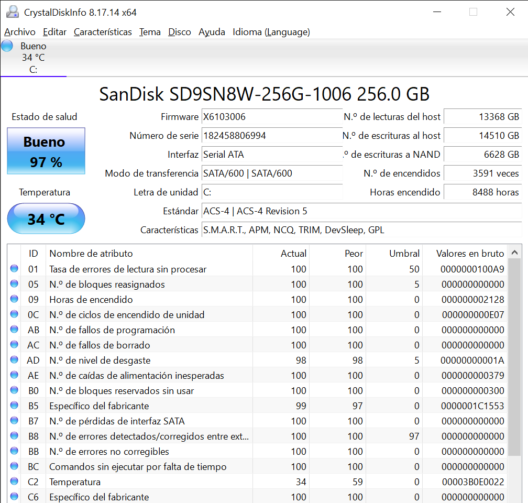This screenshot has height=503, width=528.
Task: Select row N.º de bloques reasignados
Action: coord(257,284)
